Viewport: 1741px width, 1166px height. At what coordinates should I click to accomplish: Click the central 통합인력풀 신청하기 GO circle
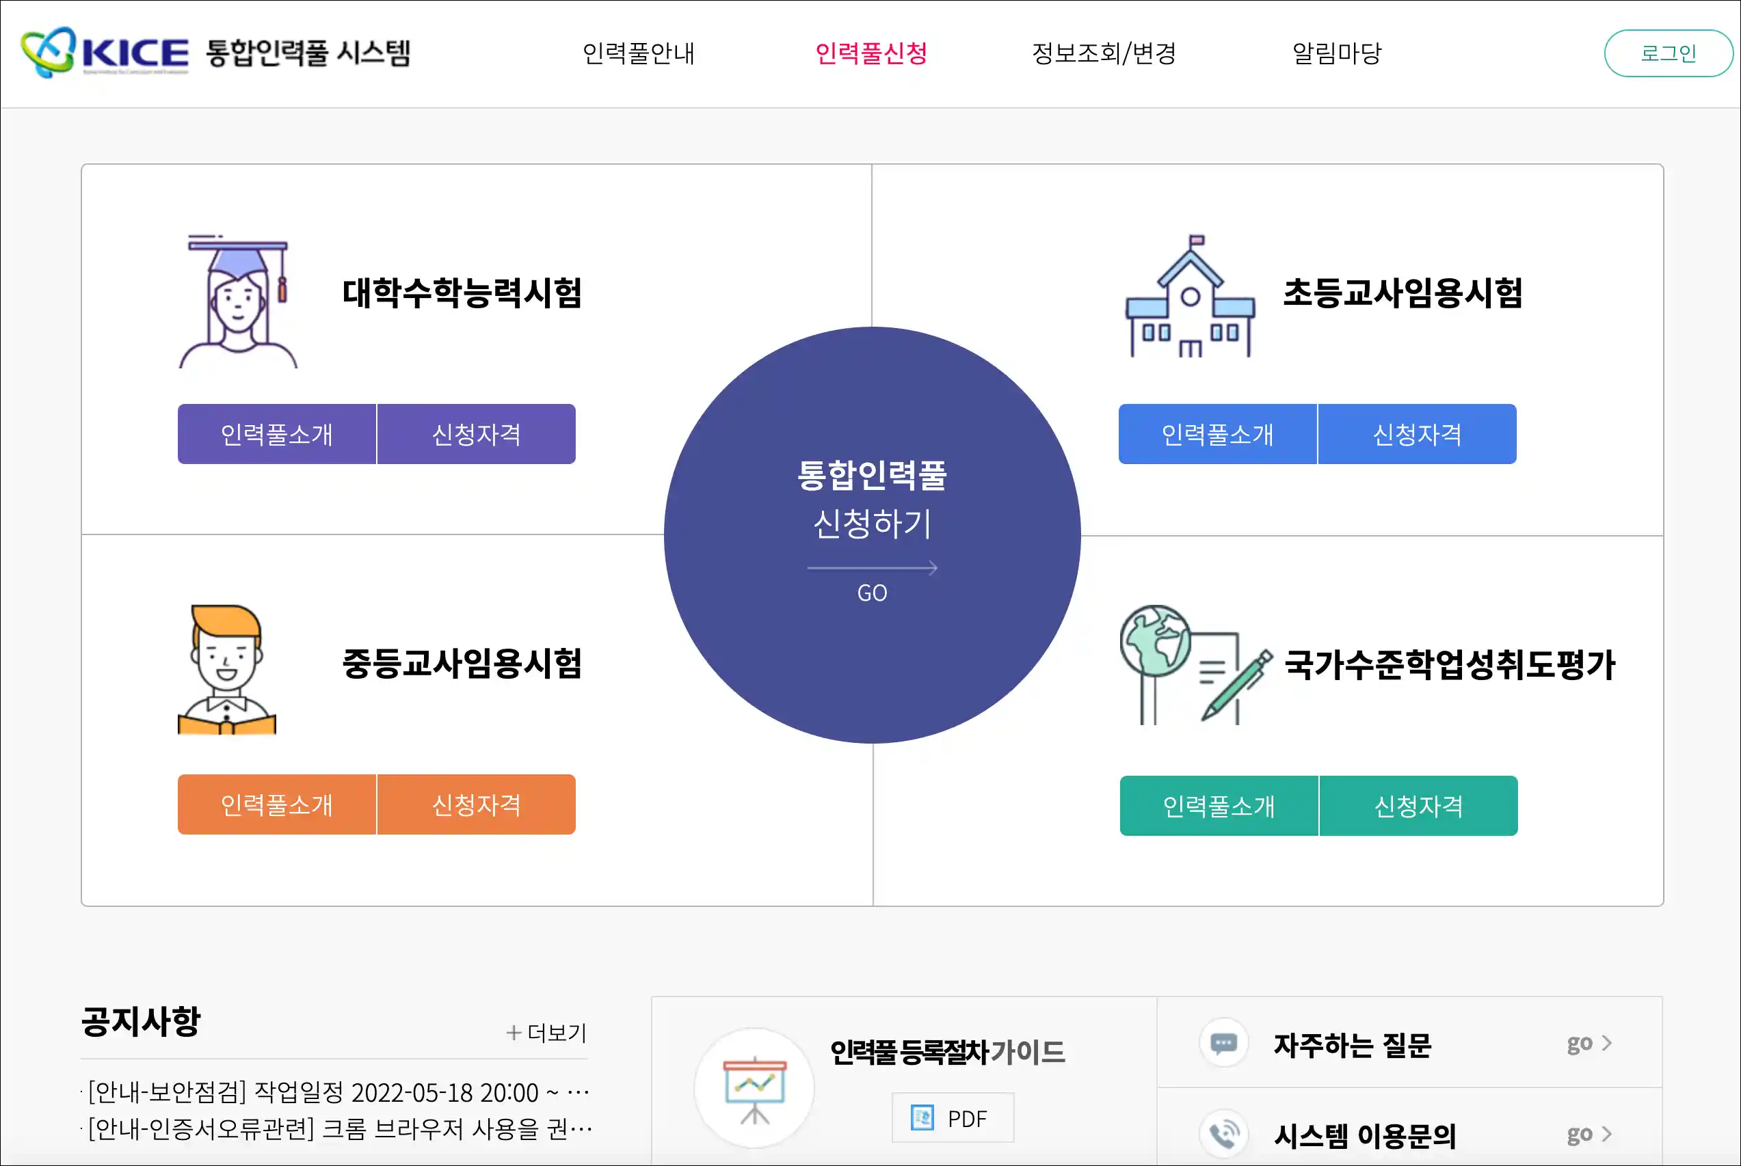[x=872, y=535]
